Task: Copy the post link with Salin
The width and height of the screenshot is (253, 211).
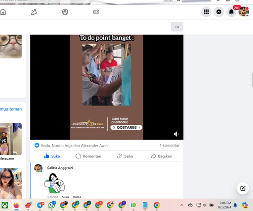Action: click(125, 156)
